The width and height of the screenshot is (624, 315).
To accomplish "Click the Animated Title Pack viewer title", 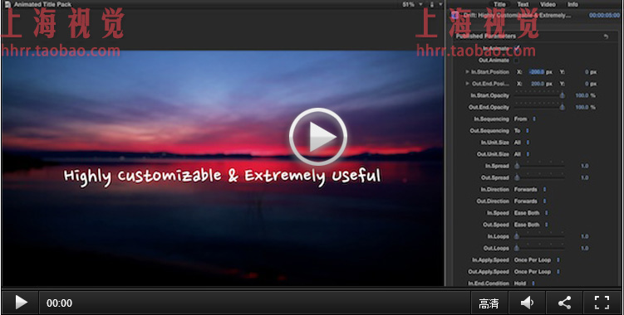I will (x=42, y=4).
